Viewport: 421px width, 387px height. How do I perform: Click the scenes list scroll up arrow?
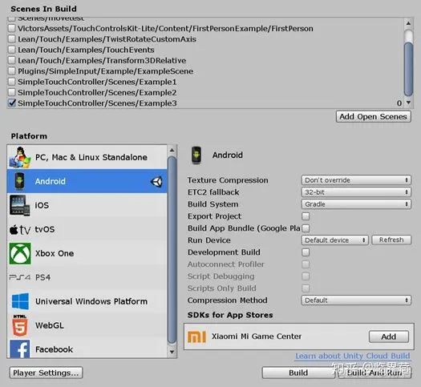coord(408,23)
